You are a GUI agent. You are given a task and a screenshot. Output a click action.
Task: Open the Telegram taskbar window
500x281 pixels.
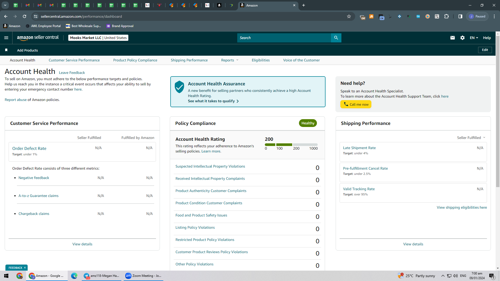click(x=101, y=276)
